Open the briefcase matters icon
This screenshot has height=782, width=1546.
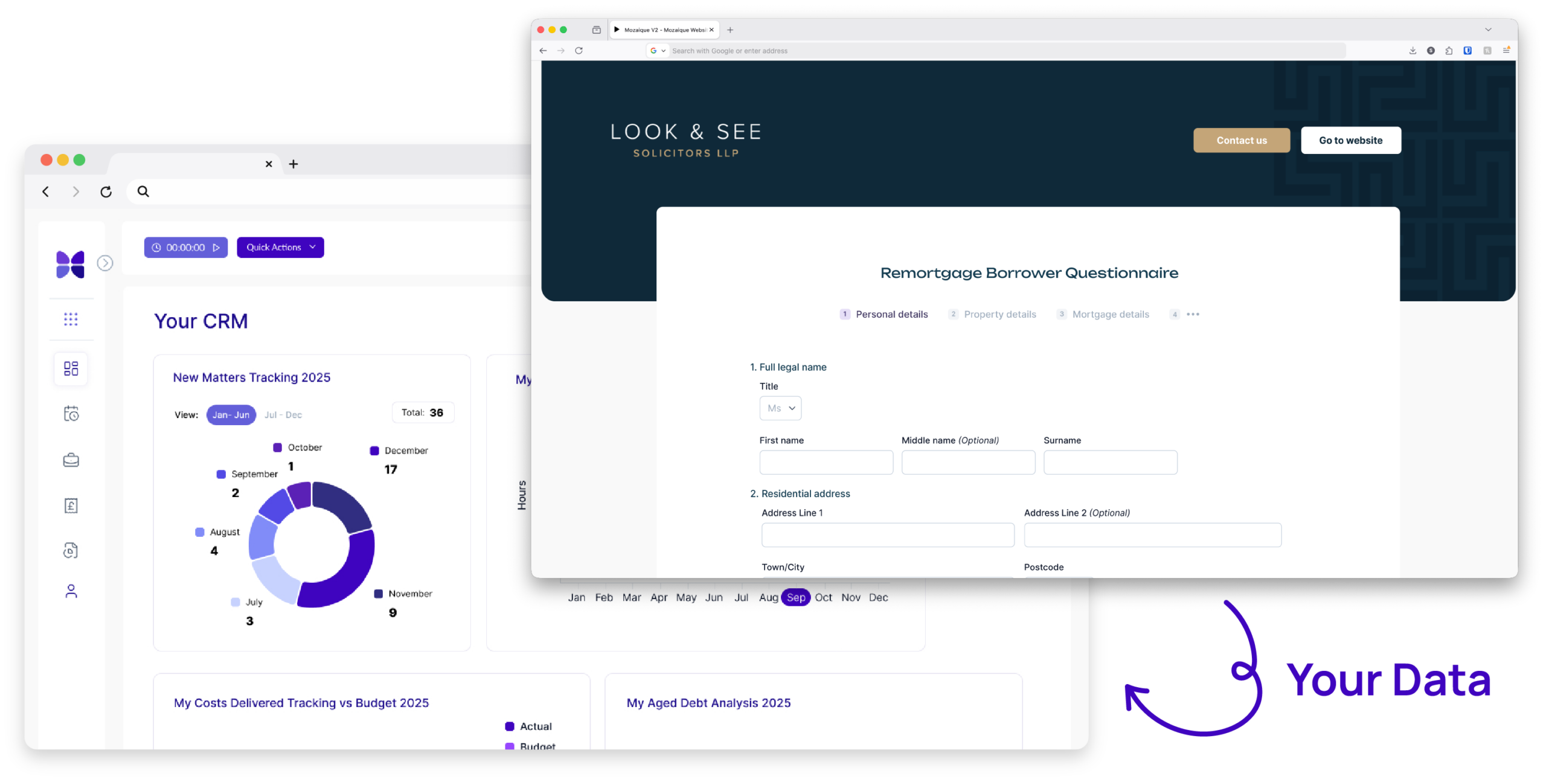[71, 460]
